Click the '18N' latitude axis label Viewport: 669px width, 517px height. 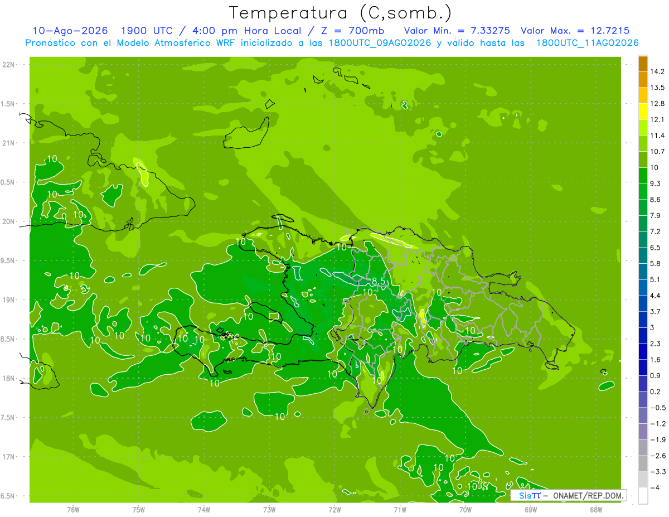[x=8, y=378]
